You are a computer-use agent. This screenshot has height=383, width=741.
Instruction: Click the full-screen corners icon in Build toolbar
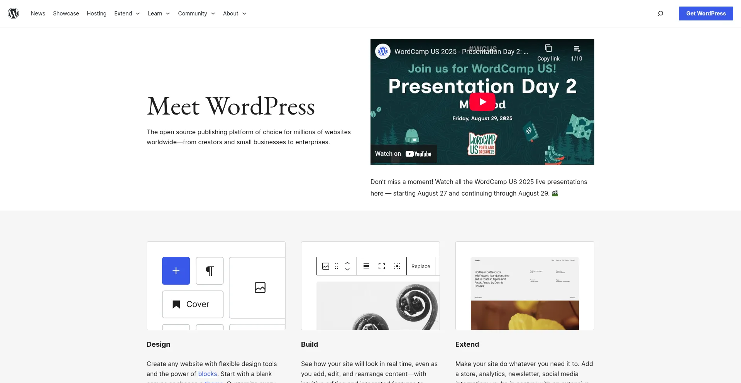[382, 266]
